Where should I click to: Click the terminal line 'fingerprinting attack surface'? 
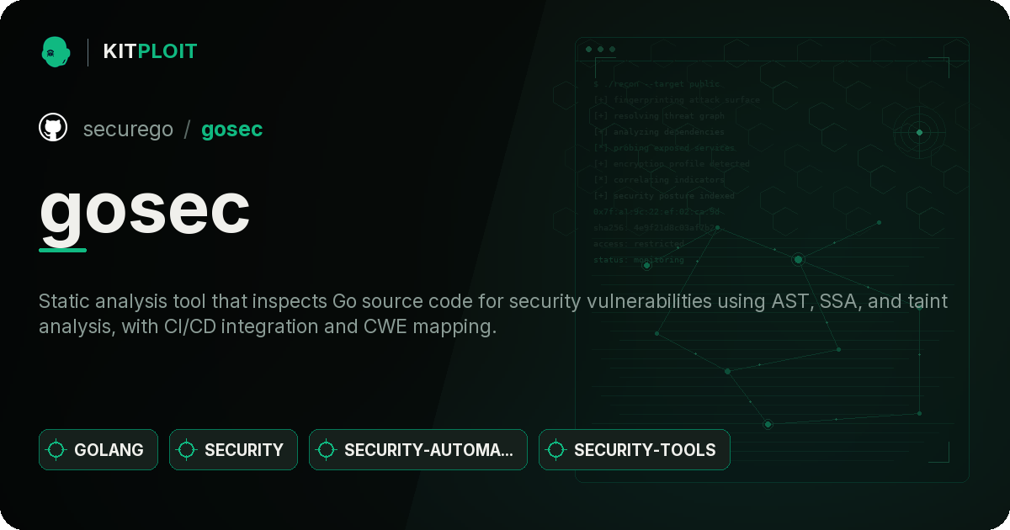pyautogui.click(x=676, y=100)
